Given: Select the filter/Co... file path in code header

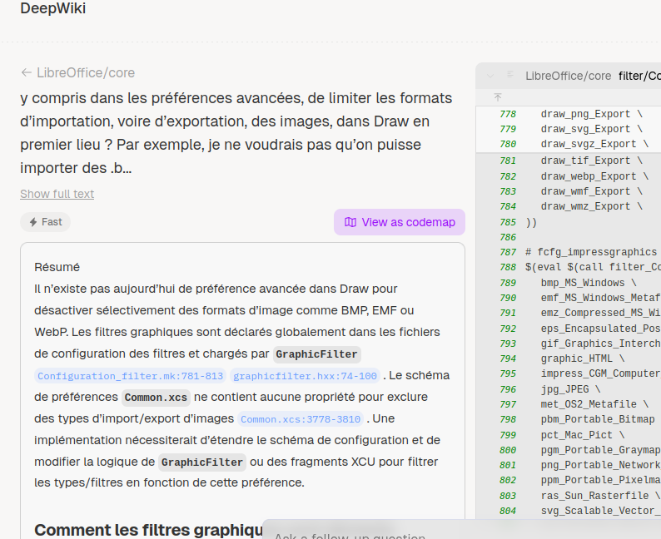Looking at the screenshot, I should [639, 76].
